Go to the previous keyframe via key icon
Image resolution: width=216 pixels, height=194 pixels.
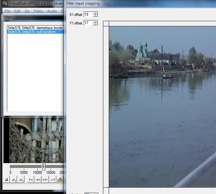(x=60, y=180)
